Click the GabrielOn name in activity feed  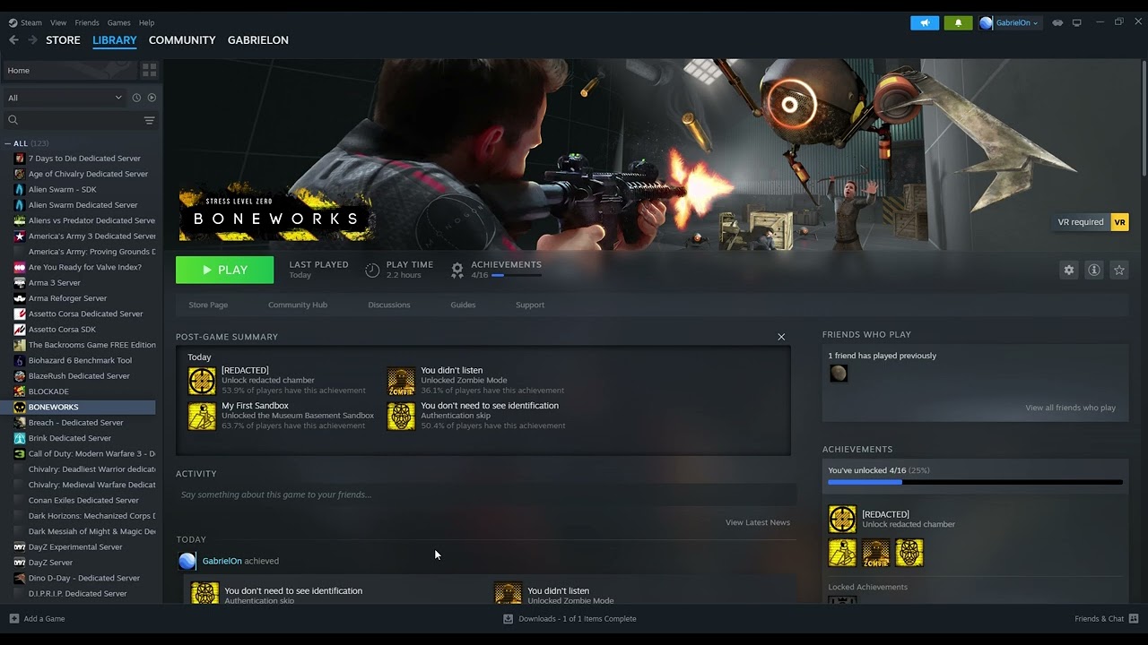[x=222, y=561]
